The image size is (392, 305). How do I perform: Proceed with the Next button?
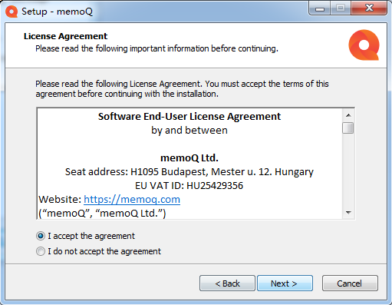coord(285,283)
